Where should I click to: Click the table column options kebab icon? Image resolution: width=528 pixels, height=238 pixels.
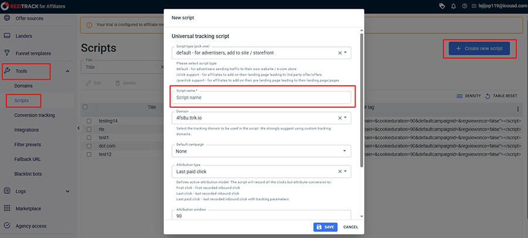[517, 110]
